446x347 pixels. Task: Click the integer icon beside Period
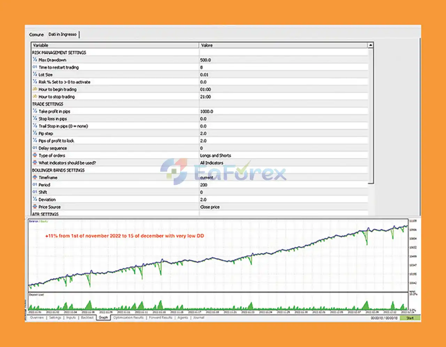click(35, 184)
